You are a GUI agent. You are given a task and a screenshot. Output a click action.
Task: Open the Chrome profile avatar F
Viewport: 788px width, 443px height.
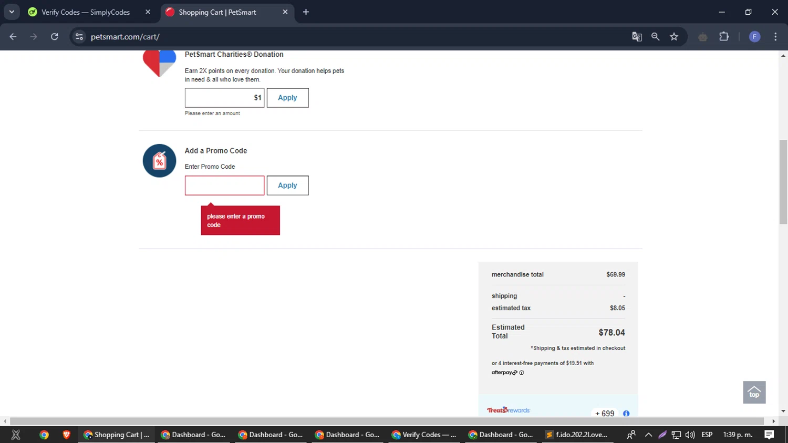[754, 37]
